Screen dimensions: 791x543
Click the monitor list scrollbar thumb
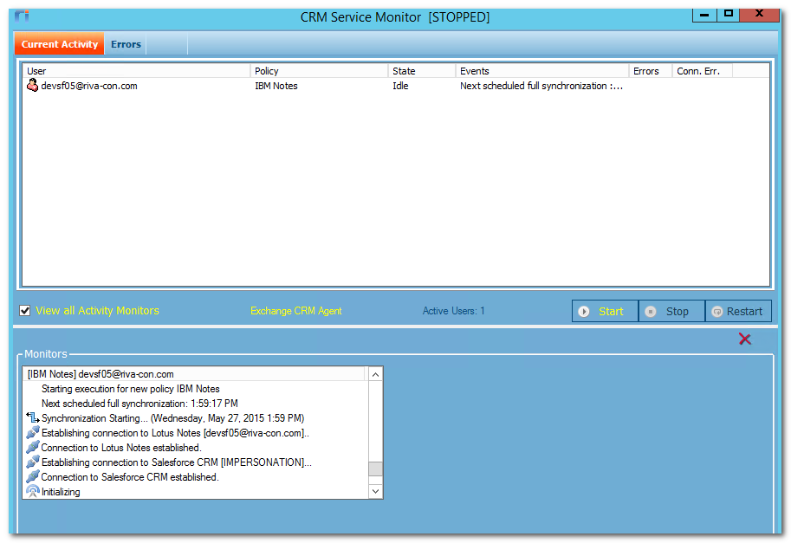point(375,469)
